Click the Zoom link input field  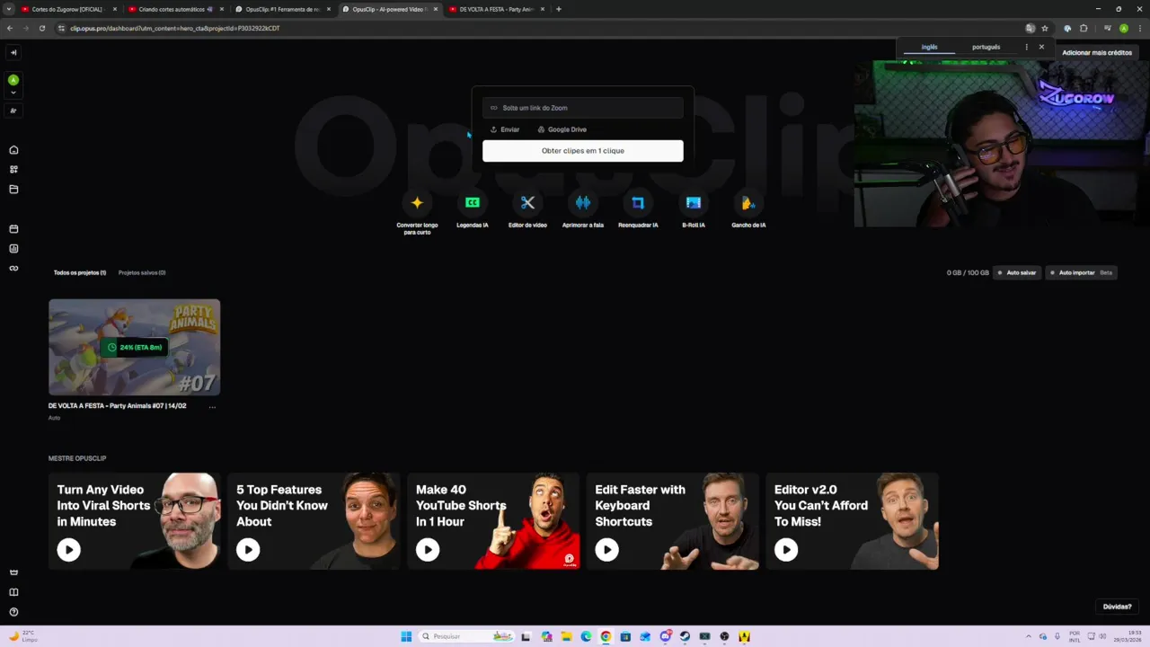click(x=583, y=108)
